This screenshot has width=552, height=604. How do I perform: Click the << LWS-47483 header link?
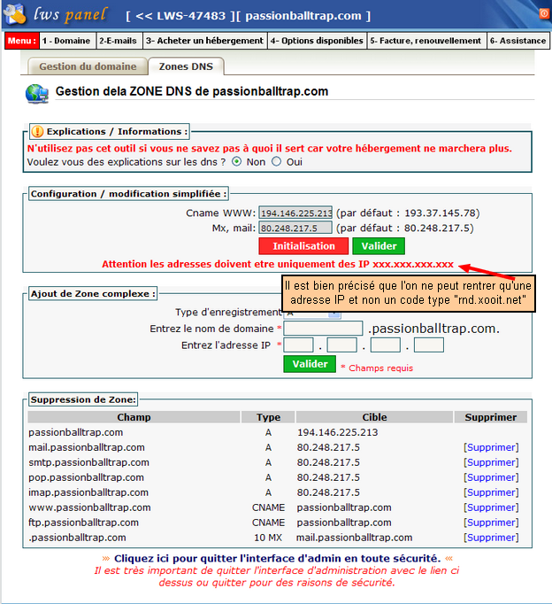(180, 16)
